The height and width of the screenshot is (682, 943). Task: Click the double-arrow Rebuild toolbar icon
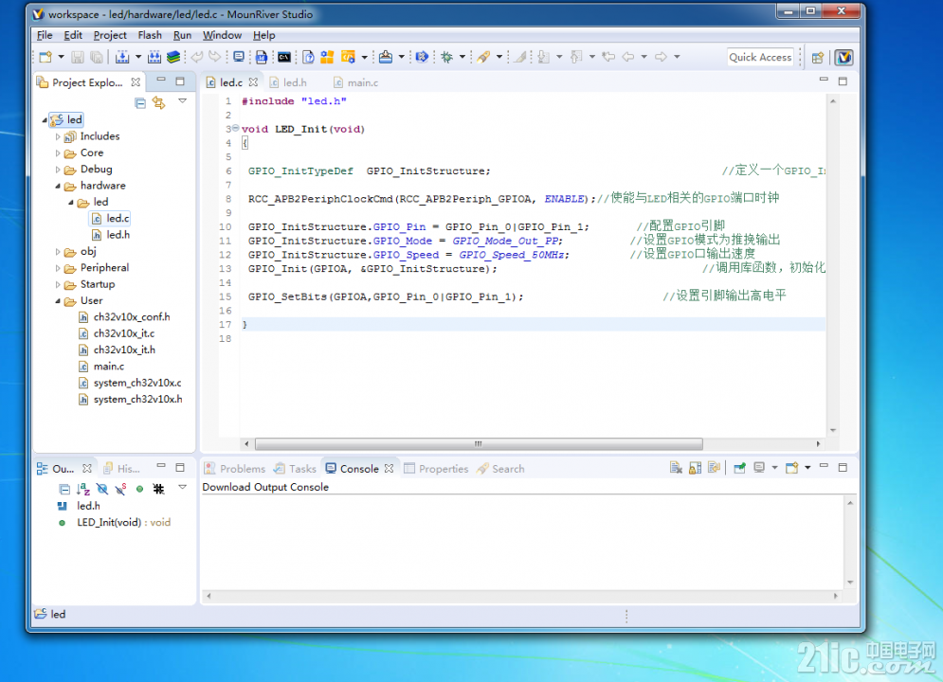click(x=154, y=57)
